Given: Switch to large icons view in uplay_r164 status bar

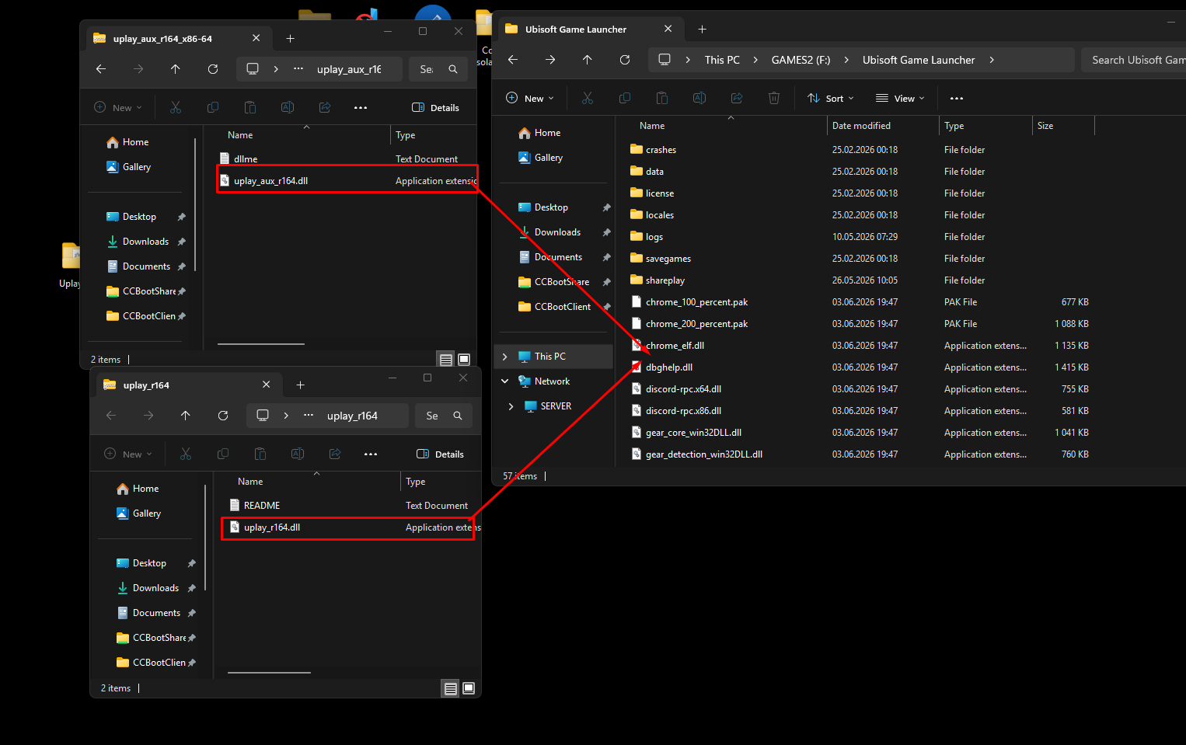Looking at the screenshot, I should pos(469,688).
